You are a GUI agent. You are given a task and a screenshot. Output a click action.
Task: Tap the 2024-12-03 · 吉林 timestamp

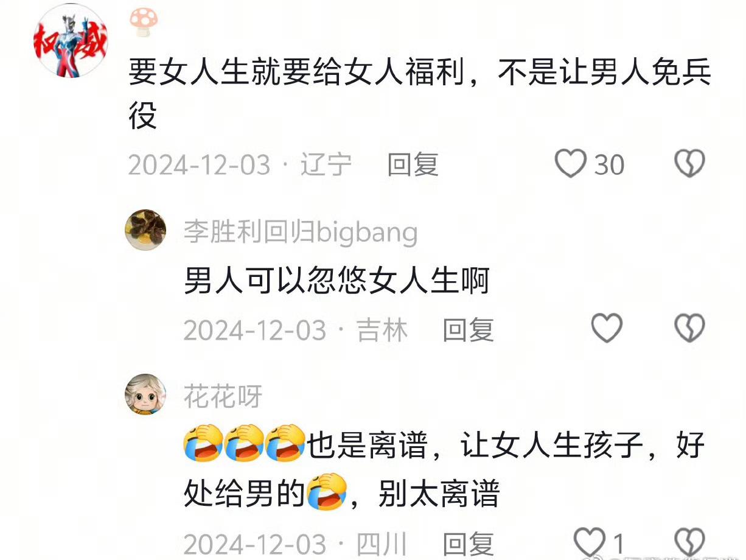[296, 329]
